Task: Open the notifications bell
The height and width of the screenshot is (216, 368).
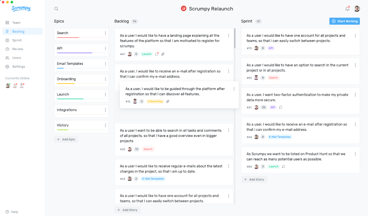Action: 347,9
